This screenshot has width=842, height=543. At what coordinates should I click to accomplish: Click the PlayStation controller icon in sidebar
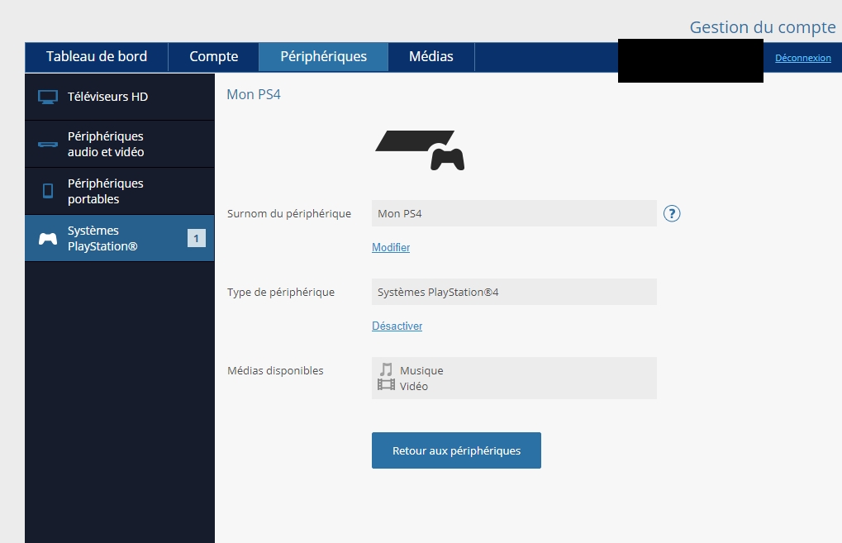(48, 239)
